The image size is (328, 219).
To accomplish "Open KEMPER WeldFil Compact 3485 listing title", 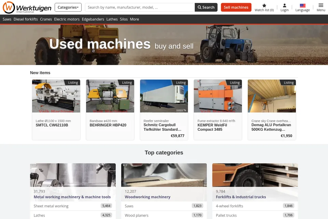I will pyautogui.click(x=212, y=127).
